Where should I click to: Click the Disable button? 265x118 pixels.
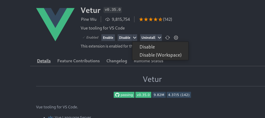pyautogui.click(x=125, y=38)
